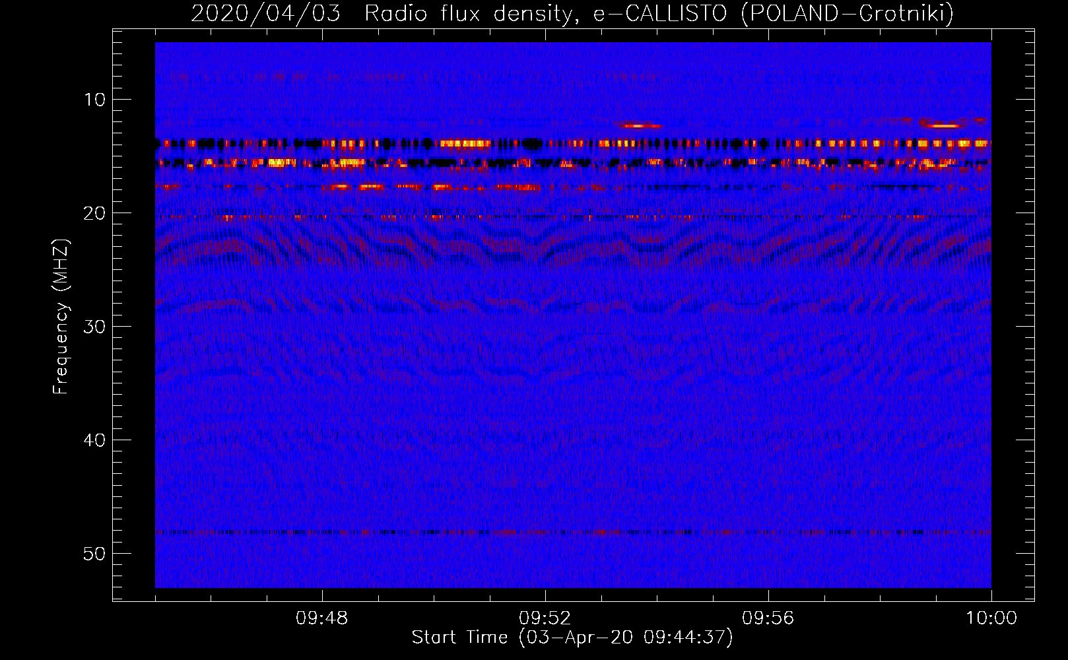
Task: Click the frequency tick label 30
Action: (95, 327)
